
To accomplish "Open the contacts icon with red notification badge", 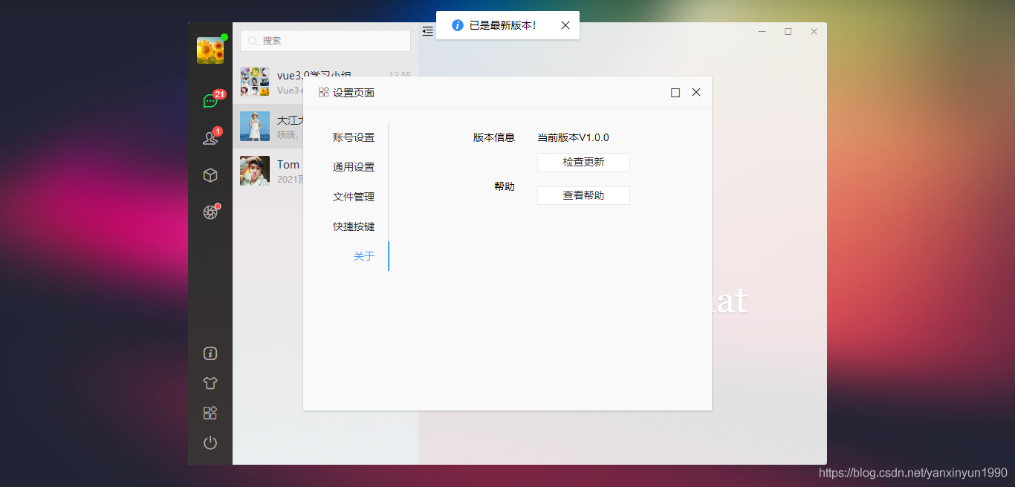I will [210, 138].
